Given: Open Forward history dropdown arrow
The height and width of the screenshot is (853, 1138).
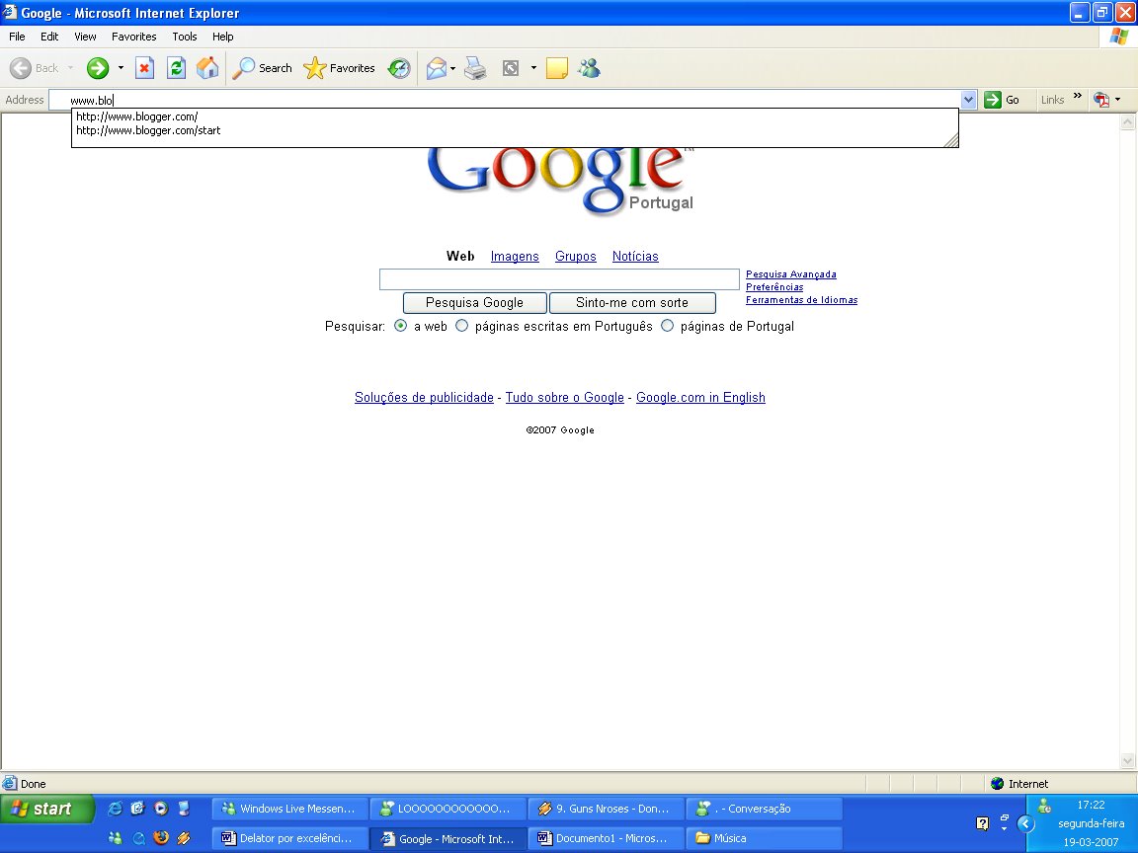Looking at the screenshot, I should click(121, 68).
